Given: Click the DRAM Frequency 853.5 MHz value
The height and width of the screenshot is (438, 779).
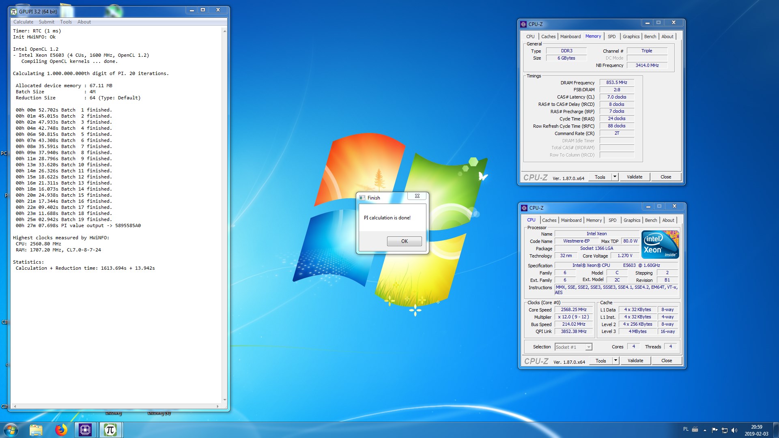Looking at the screenshot, I should (617, 82).
